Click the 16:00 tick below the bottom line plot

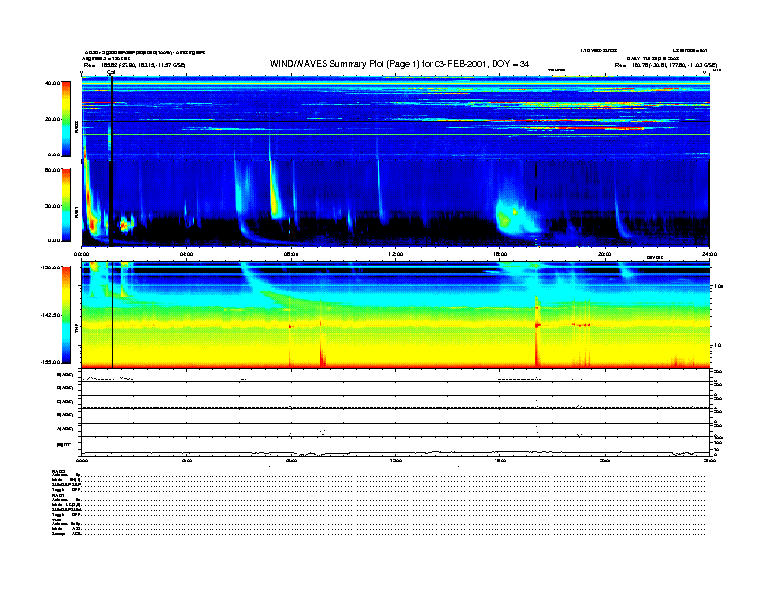(500, 460)
